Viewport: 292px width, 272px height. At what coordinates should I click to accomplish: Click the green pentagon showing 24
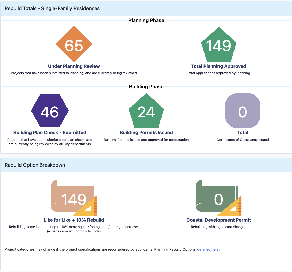[x=146, y=111]
